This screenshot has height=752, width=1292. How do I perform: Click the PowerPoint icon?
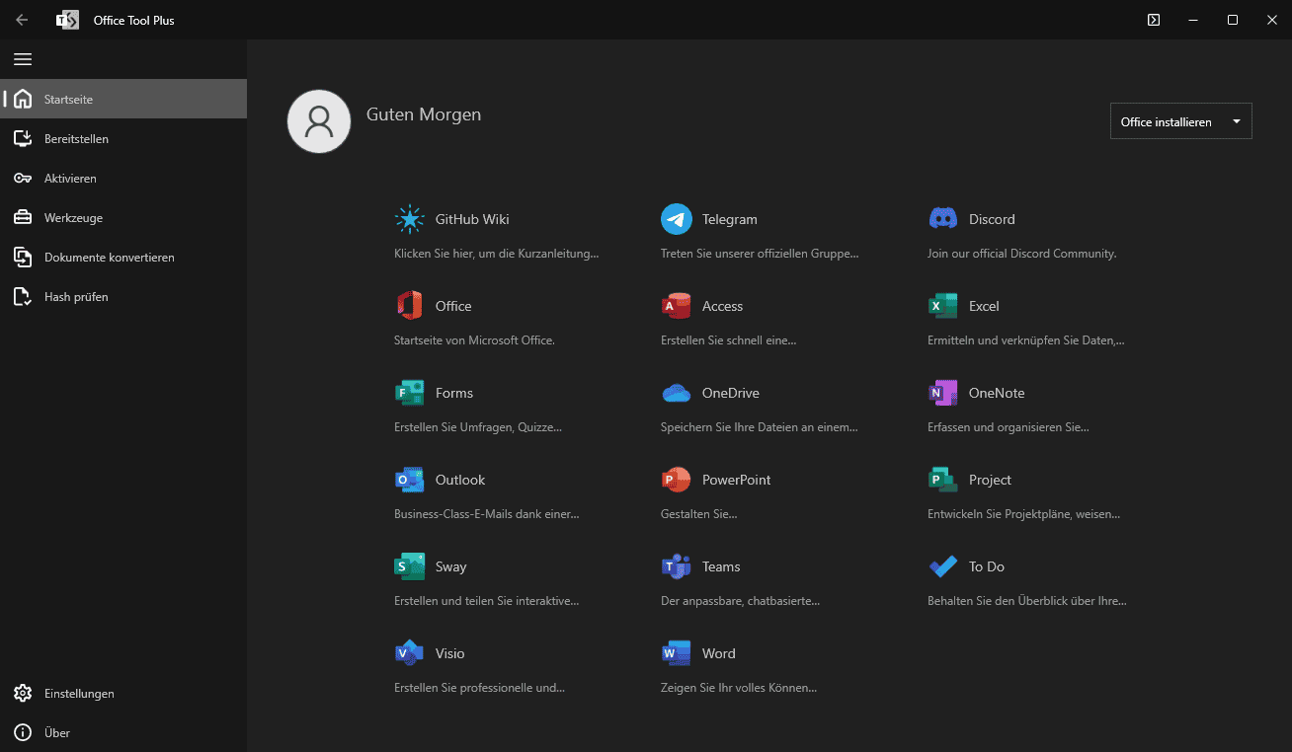click(x=677, y=480)
